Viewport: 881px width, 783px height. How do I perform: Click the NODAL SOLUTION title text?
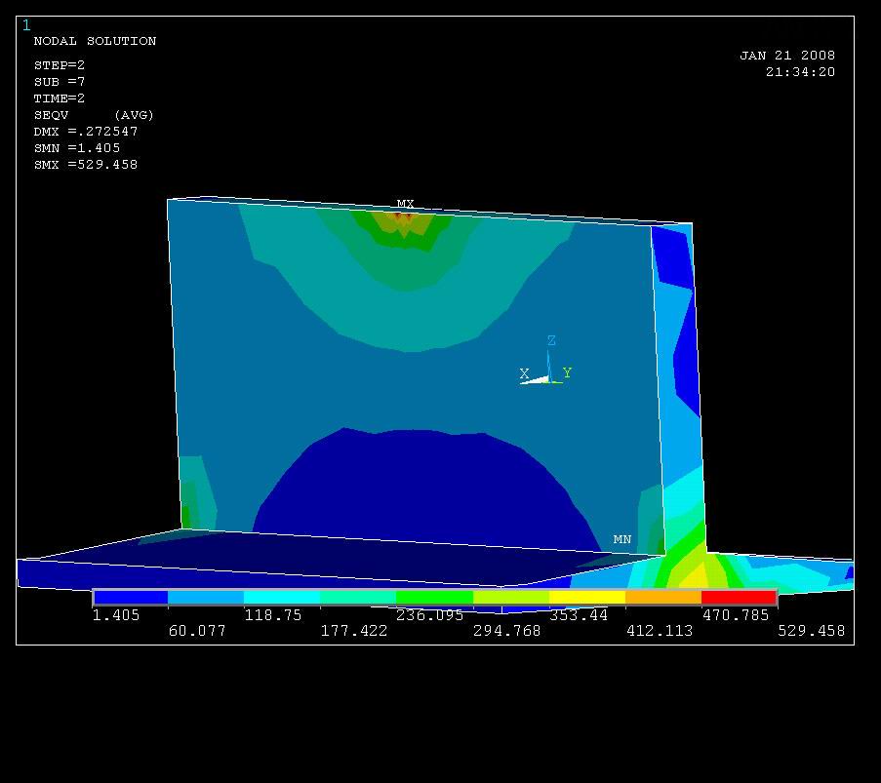95,41
